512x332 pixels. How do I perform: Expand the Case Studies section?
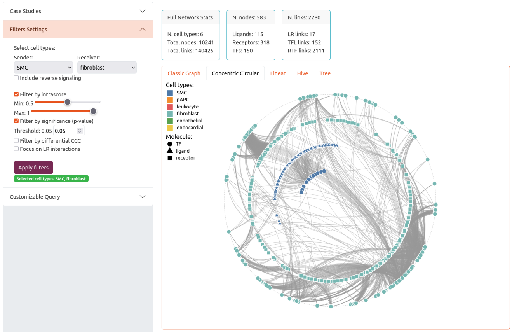pos(78,11)
